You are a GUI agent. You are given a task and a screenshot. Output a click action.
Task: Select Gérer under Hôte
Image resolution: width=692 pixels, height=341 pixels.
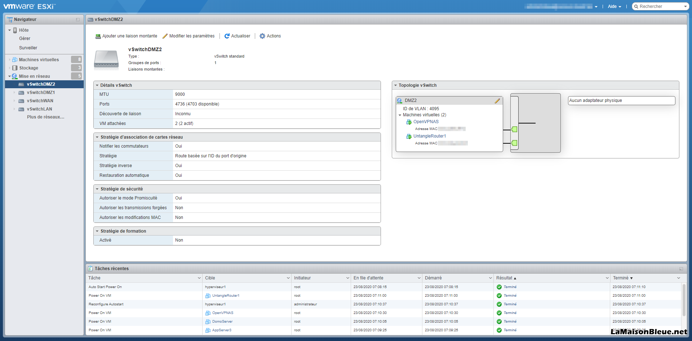[x=25, y=39]
